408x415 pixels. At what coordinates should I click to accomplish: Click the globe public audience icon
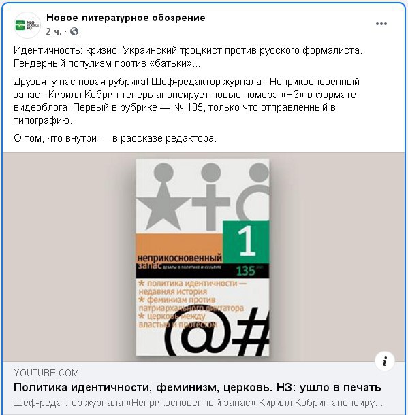click(x=74, y=31)
